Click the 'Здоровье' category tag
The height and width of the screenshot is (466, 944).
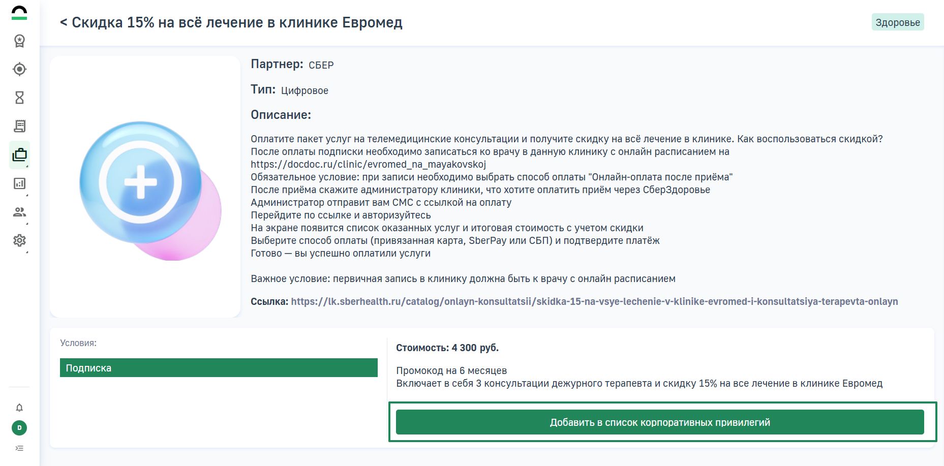[x=897, y=22]
